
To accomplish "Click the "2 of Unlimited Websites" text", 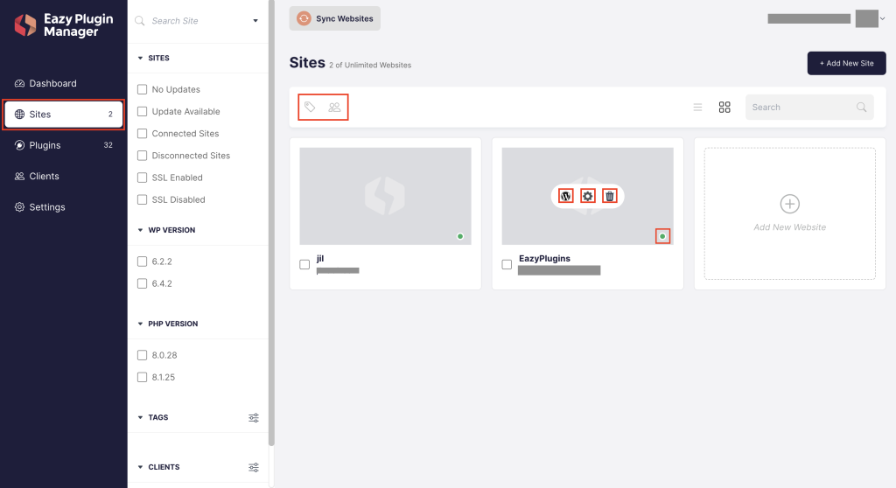I will click(x=370, y=65).
